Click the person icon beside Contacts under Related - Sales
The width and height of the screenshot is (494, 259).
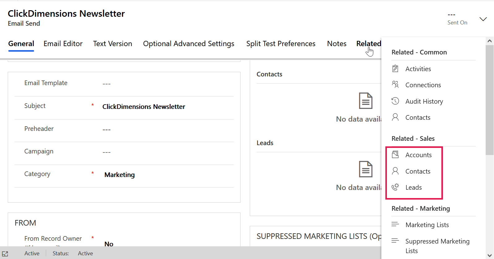point(395,171)
